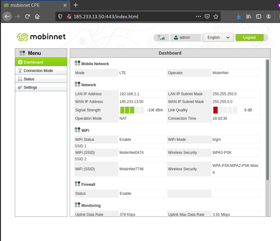Image resolution: width=280 pixels, height=241 pixels.
Task: Go to the browser Home icon
Action: 37,17
